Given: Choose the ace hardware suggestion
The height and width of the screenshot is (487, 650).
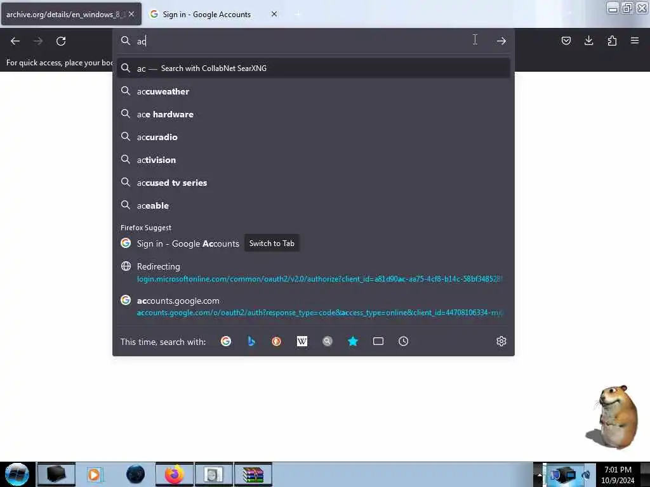Looking at the screenshot, I should coord(314,114).
